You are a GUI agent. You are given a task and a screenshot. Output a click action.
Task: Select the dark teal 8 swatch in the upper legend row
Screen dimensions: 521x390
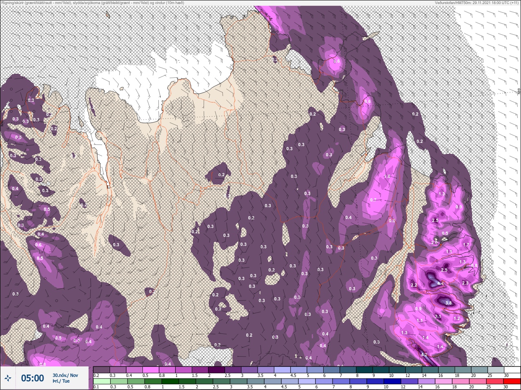pos(364,370)
